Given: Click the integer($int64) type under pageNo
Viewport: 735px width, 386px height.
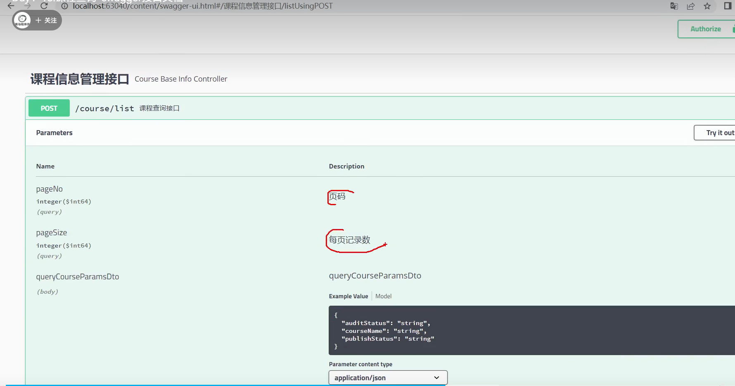Looking at the screenshot, I should tap(64, 201).
